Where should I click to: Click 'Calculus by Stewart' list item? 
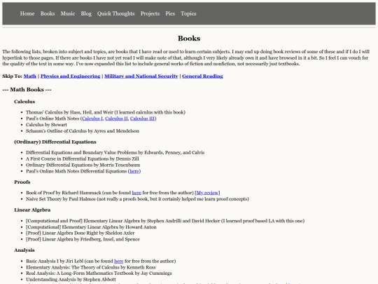pos(46,125)
